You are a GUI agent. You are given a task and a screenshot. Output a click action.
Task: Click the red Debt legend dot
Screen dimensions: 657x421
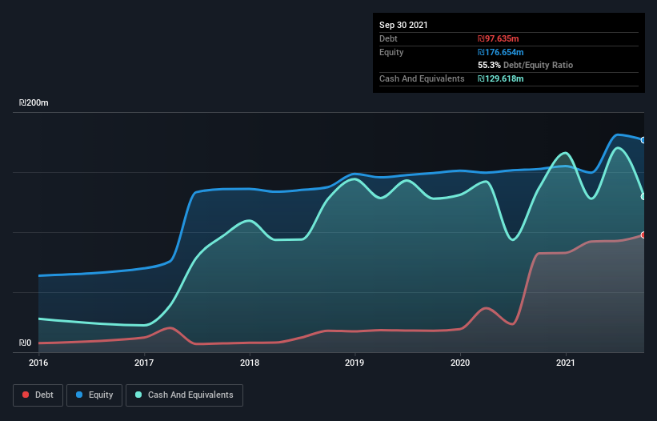(26, 395)
